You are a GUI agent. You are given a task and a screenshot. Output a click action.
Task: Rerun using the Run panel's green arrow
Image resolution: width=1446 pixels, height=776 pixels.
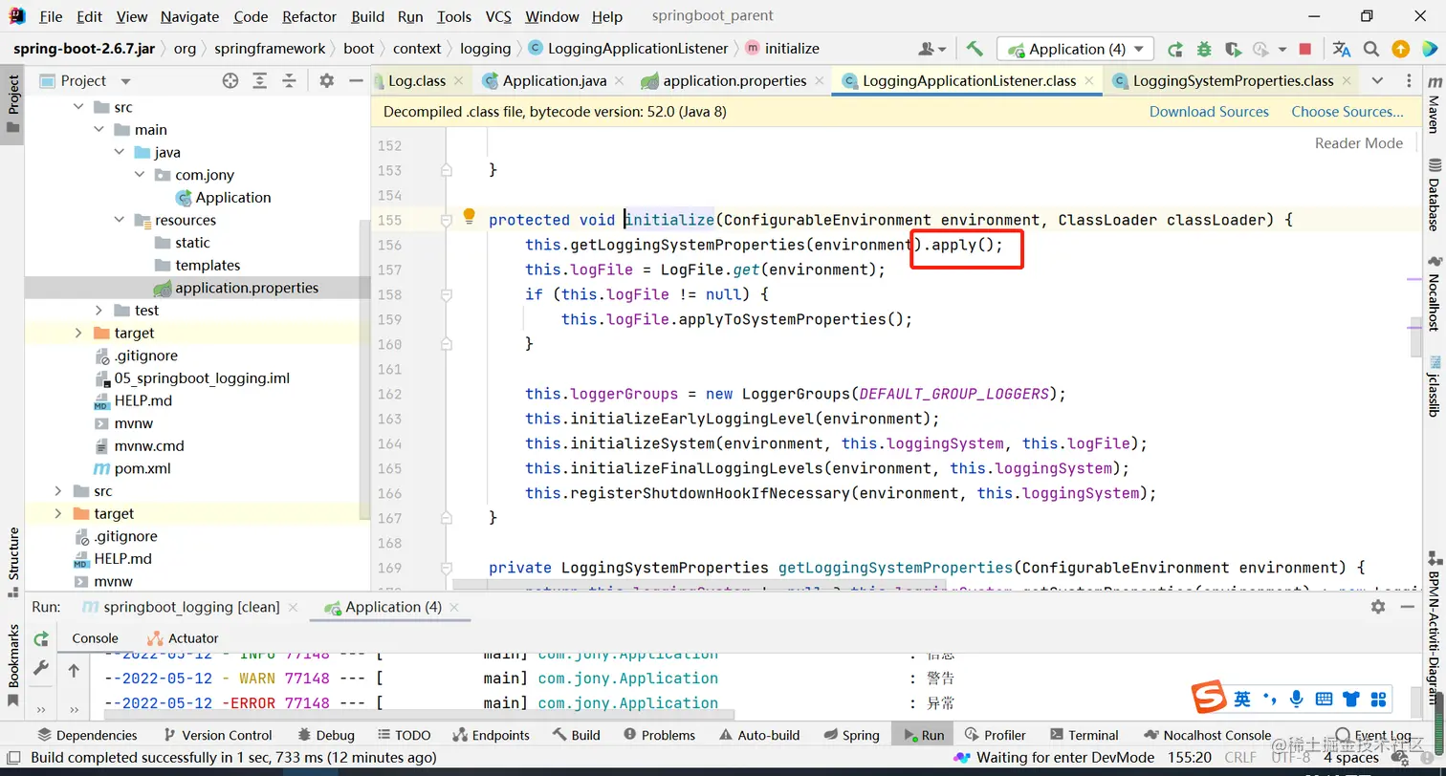(41, 638)
